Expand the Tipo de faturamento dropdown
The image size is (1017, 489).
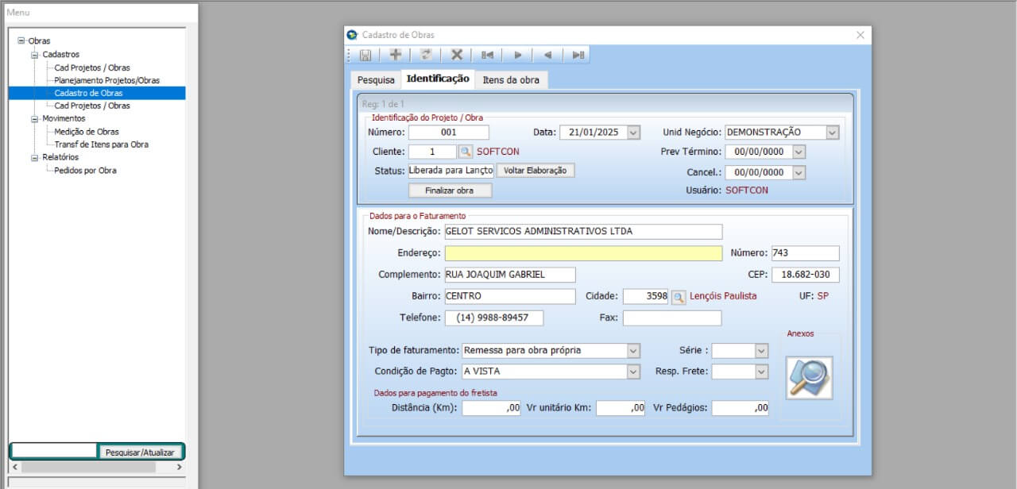tap(633, 351)
